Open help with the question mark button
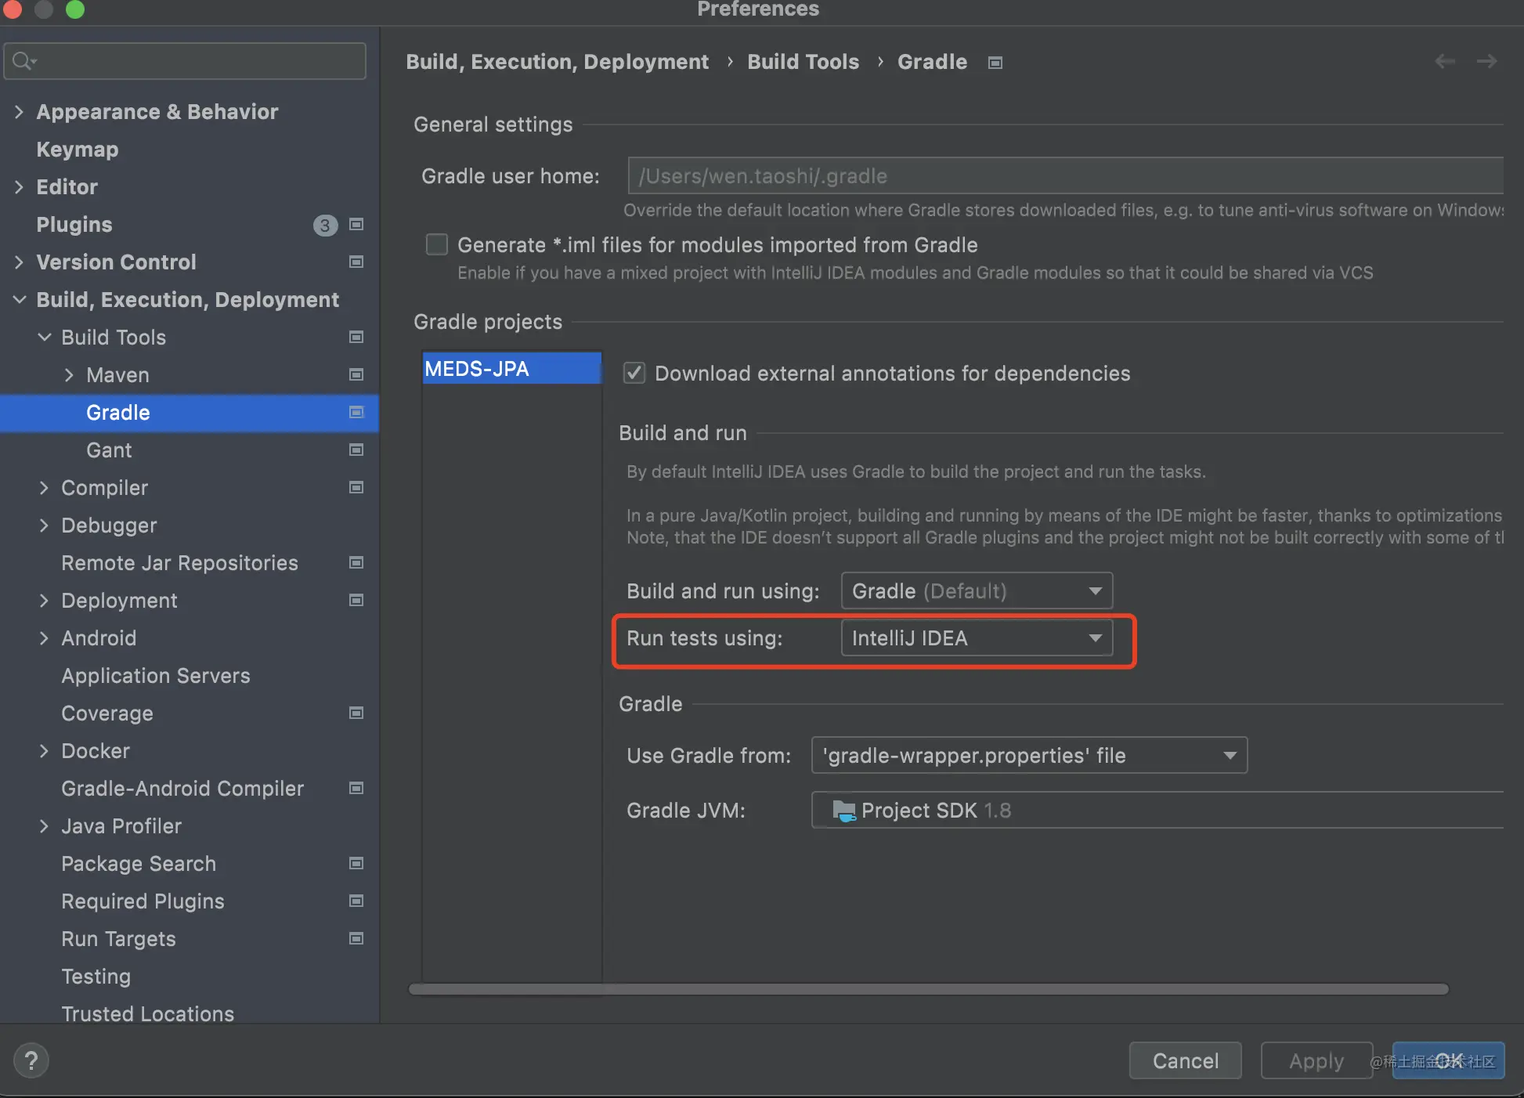1524x1098 pixels. 31,1061
